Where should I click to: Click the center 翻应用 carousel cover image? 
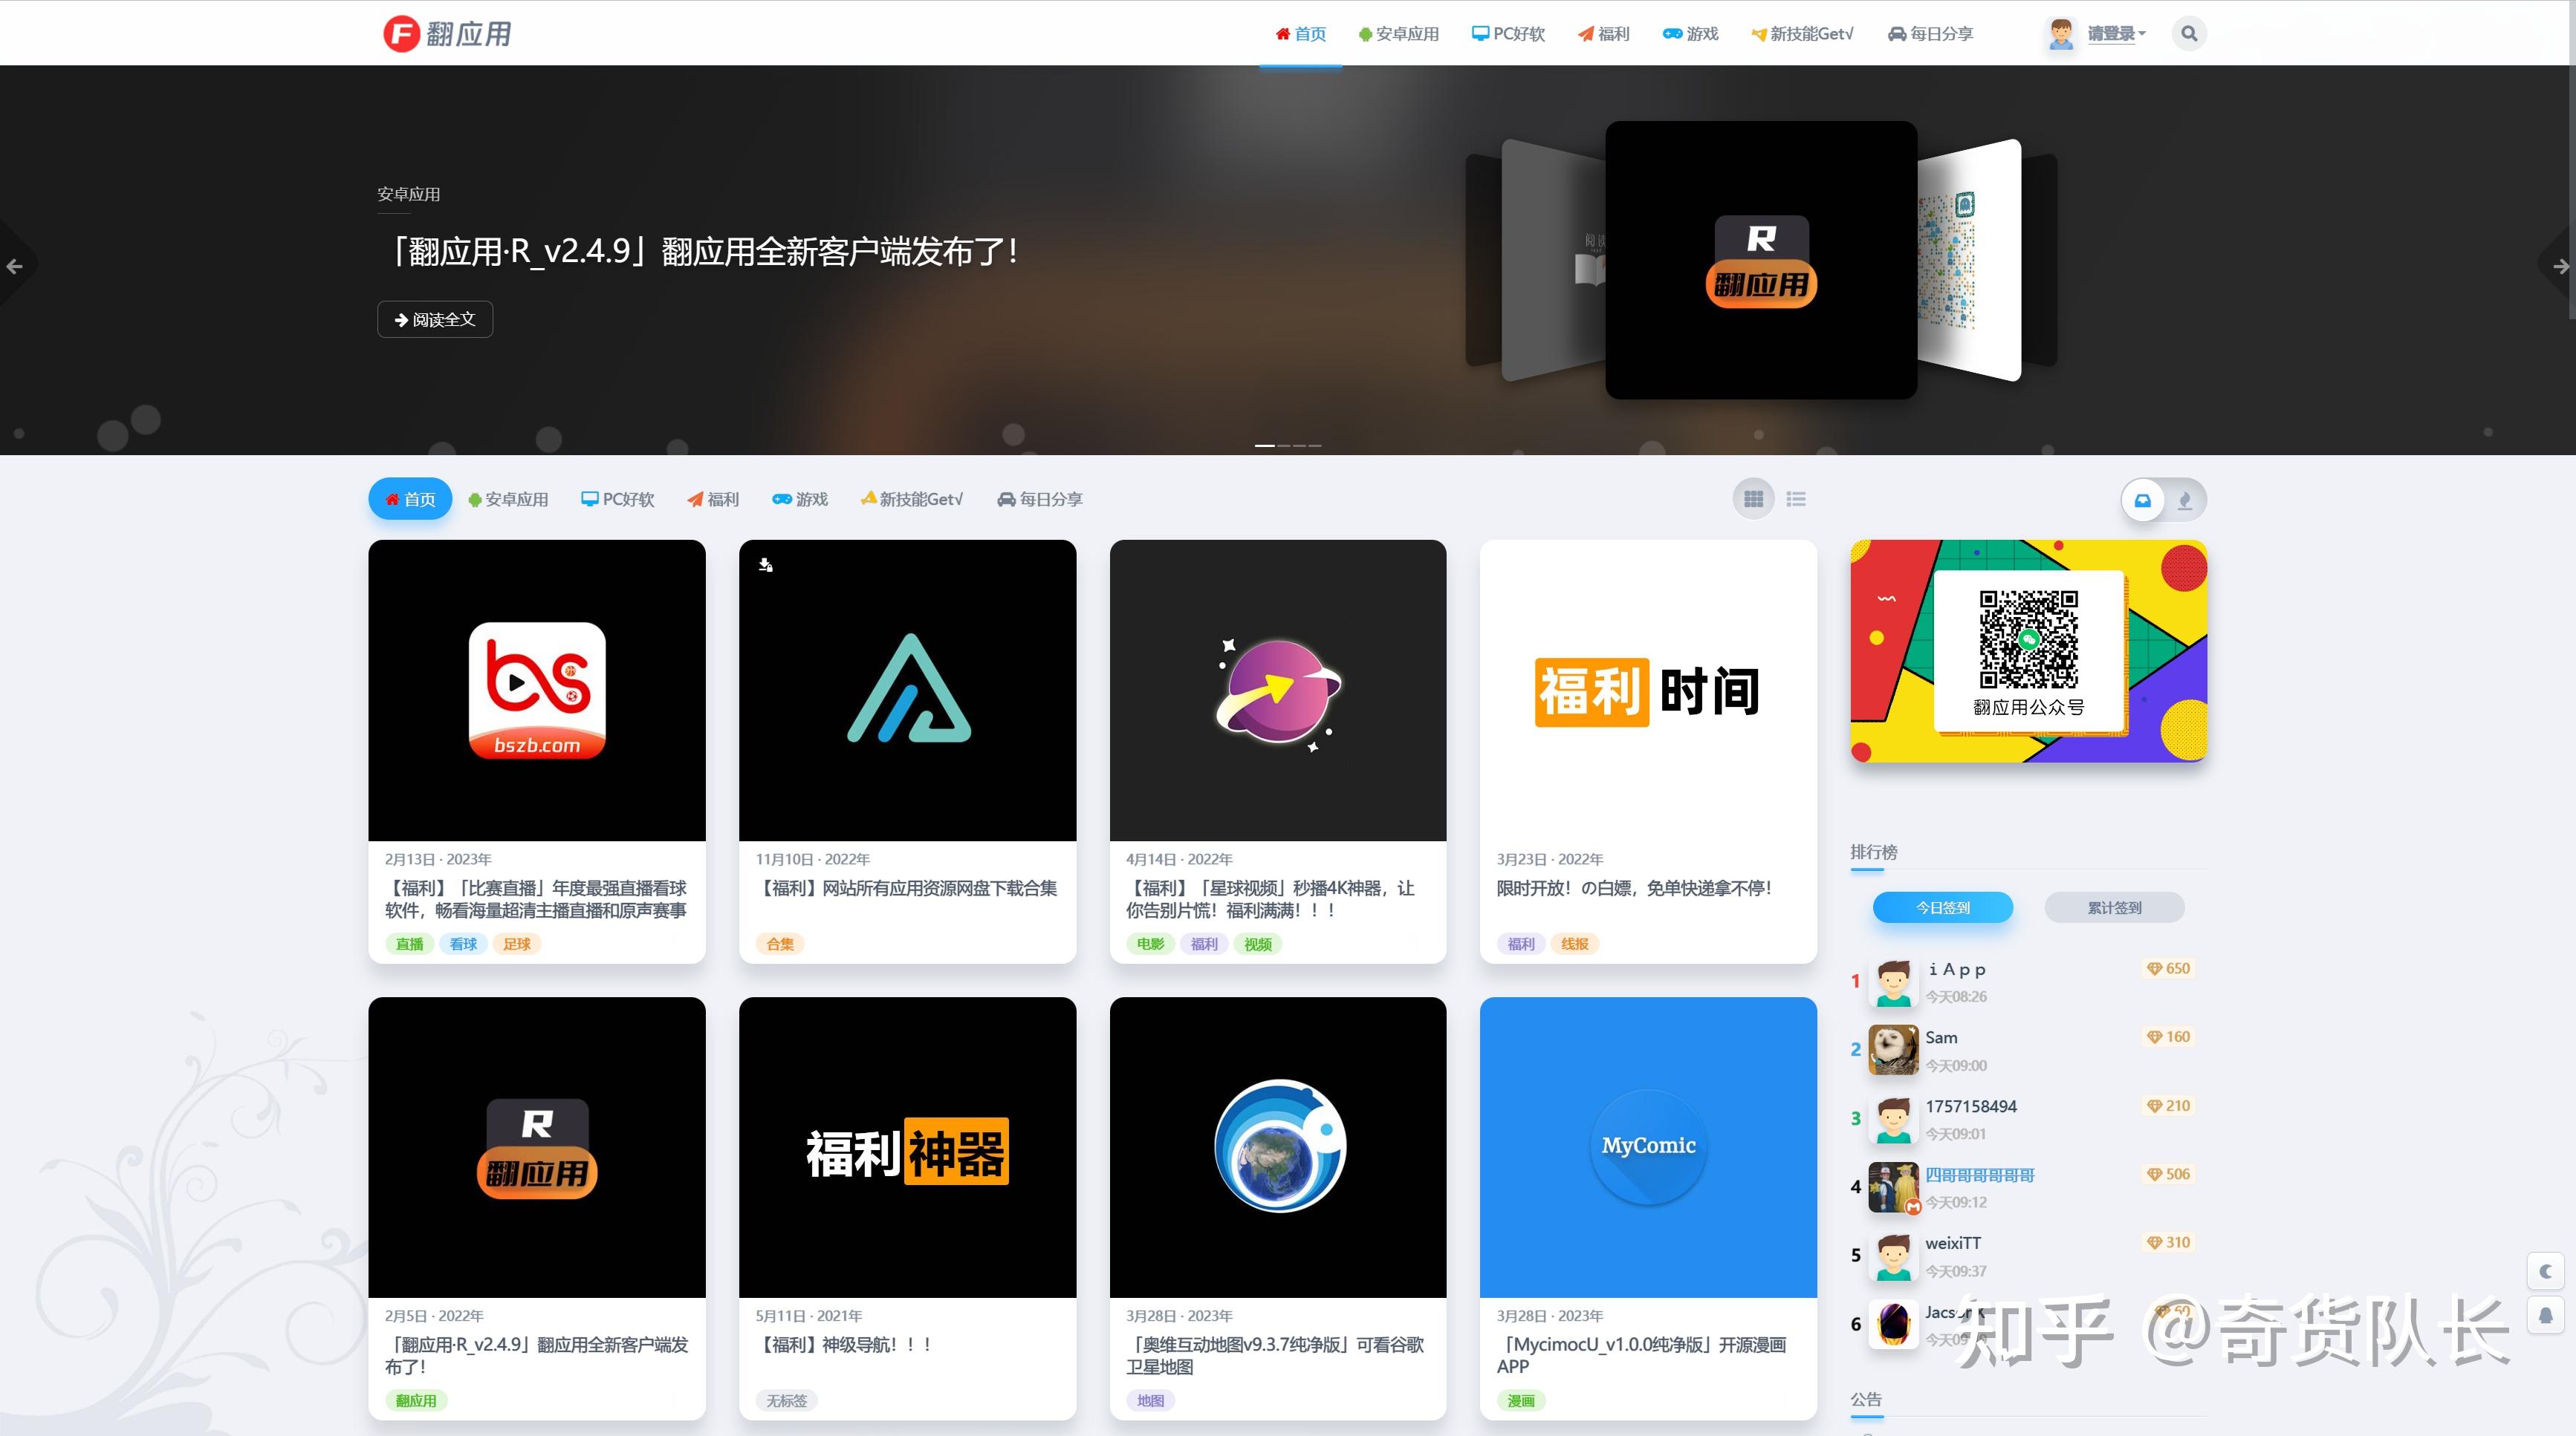click(1761, 260)
